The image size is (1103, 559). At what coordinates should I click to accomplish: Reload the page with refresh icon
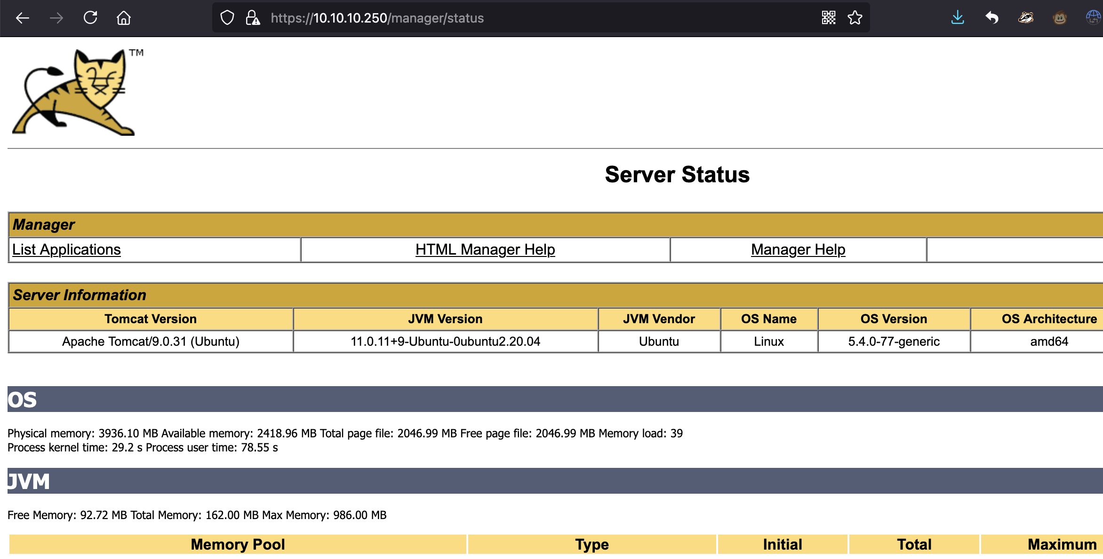(90, 18)
